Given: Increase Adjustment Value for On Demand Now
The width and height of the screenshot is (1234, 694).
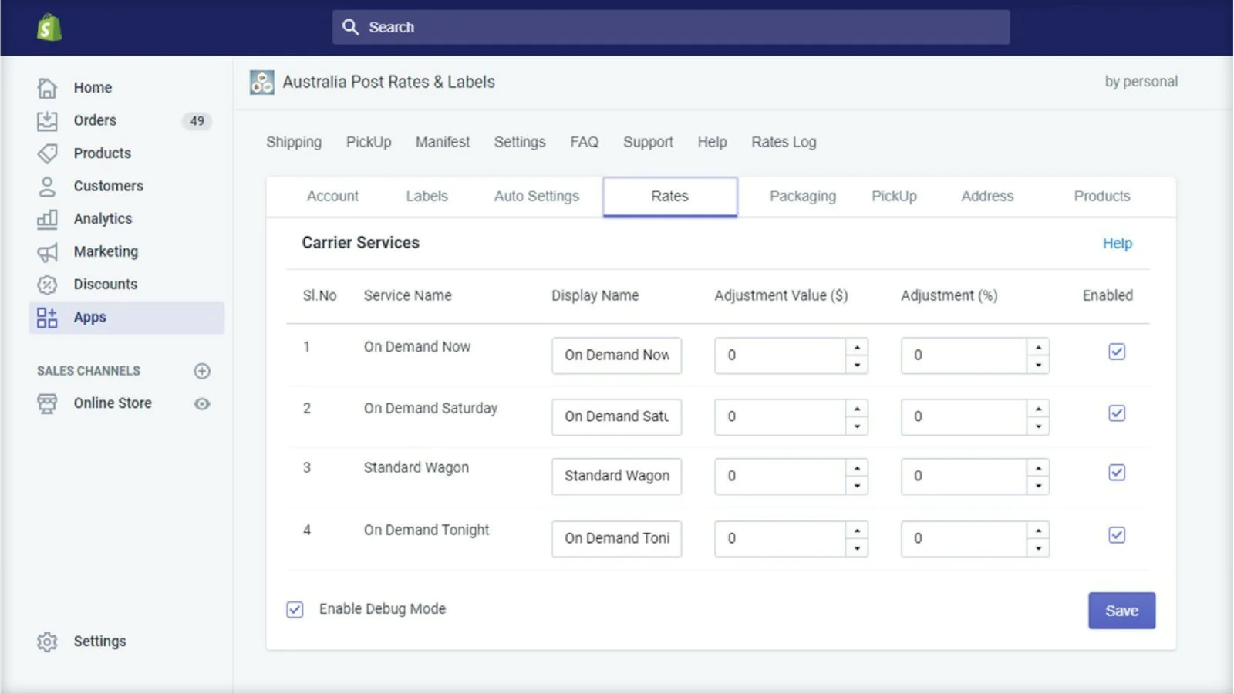Looking at the screenshot, I should tap(857, 347).
